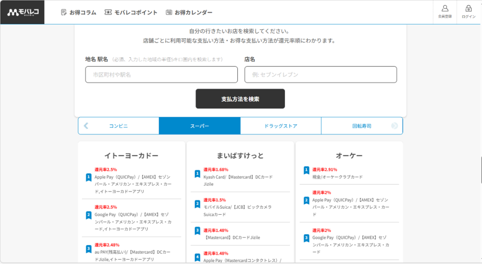Open the お得カレンダー menu link
The image size is (482, 264).
[x=189, y=12]
